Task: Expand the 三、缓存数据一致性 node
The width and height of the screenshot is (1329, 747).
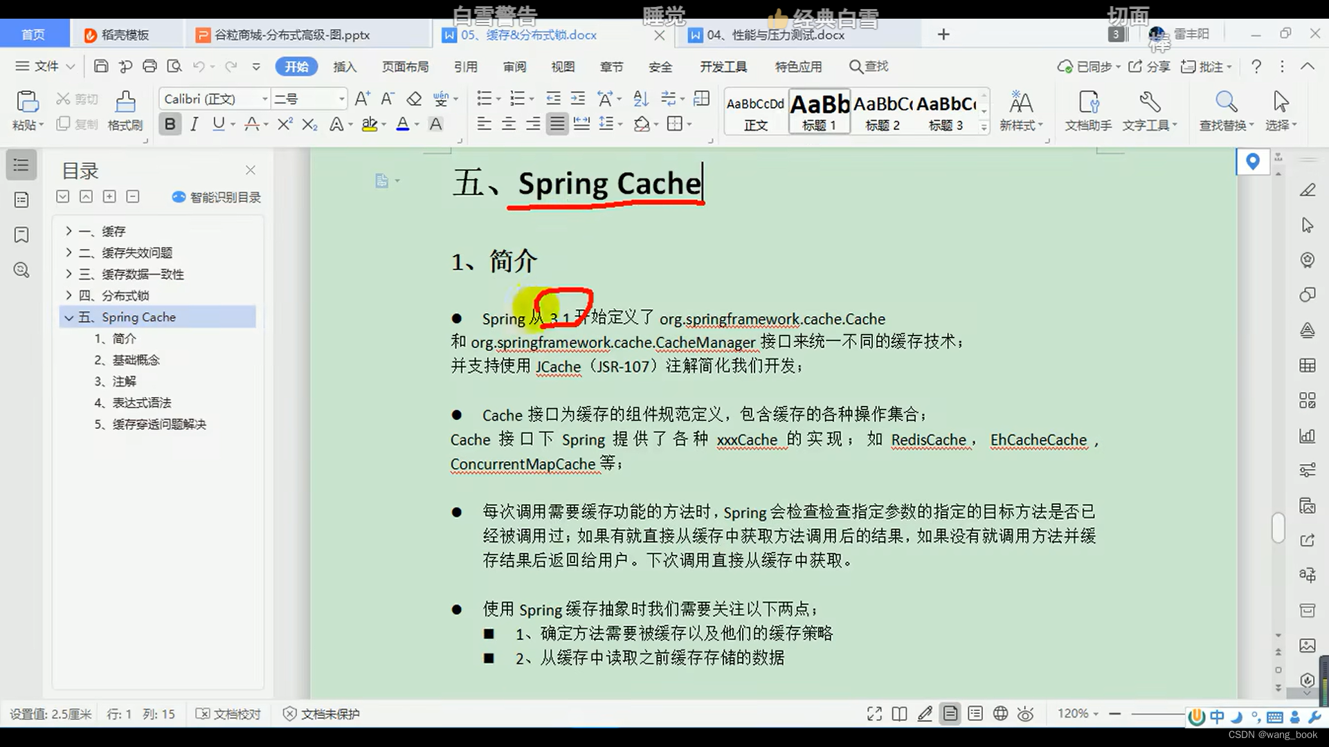Action: tap(69, 274)
